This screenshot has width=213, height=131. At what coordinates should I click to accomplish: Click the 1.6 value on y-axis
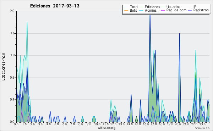click(12, 33)
